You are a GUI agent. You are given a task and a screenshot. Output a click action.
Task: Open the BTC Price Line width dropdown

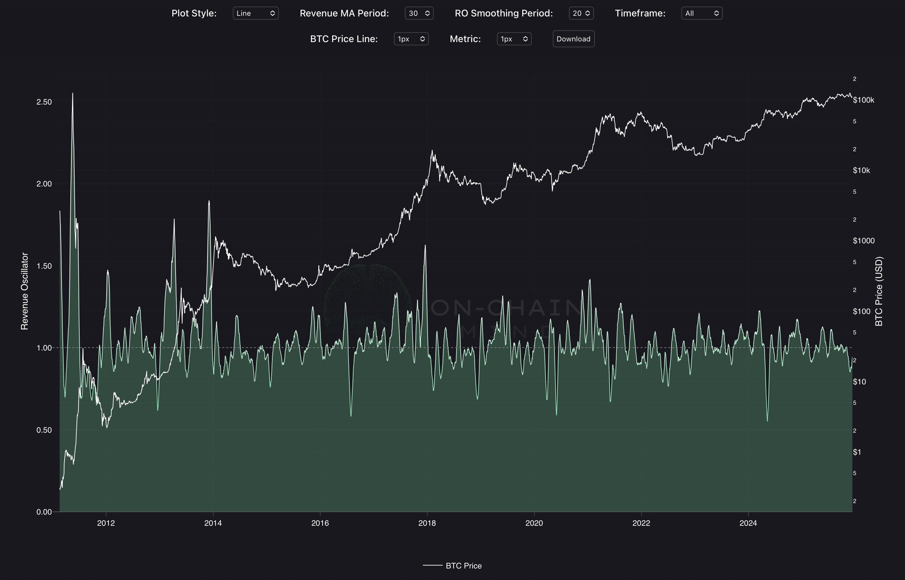point(411,39)
